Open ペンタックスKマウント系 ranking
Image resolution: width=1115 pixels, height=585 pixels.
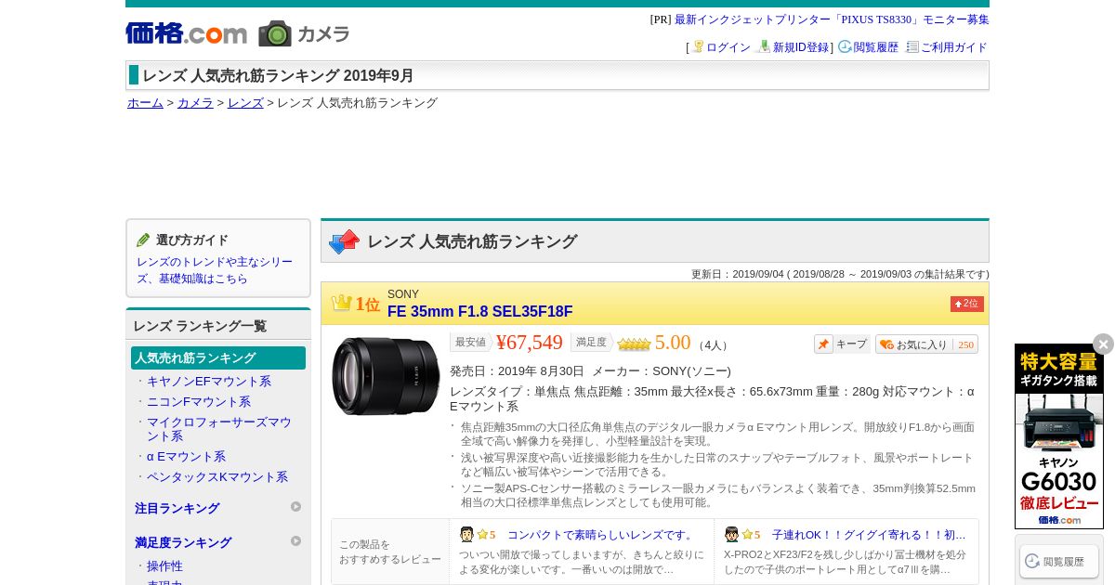[x=217, y=477]
